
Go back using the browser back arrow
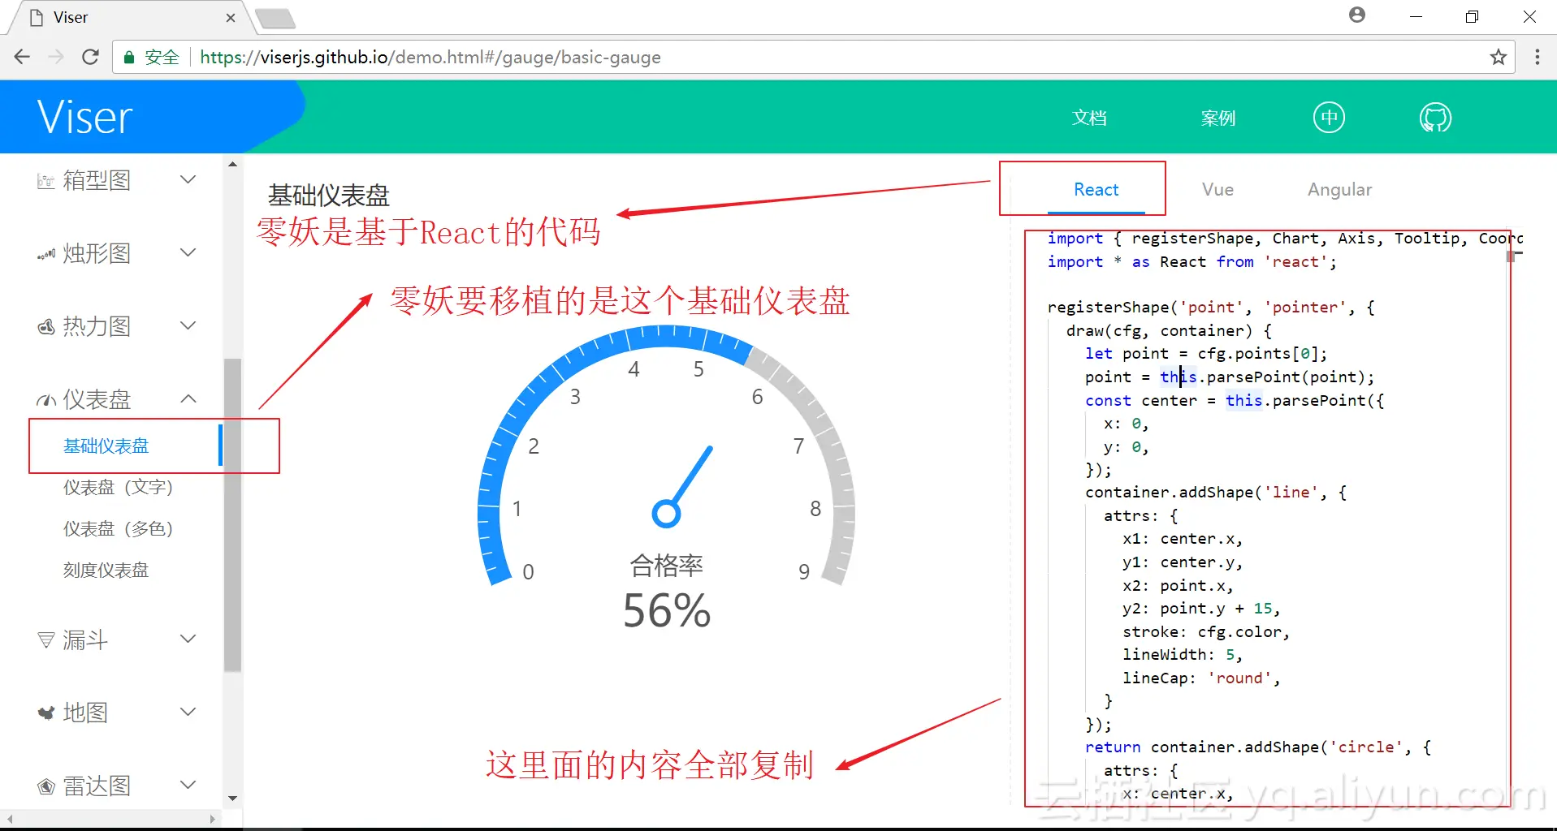[x=22, y=57]
